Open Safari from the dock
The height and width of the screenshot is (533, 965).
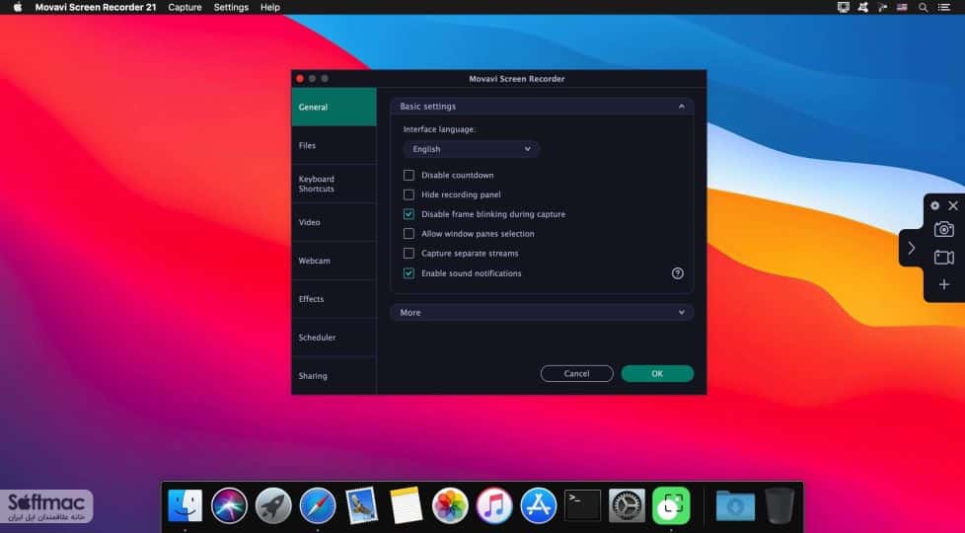pos(318,506)
